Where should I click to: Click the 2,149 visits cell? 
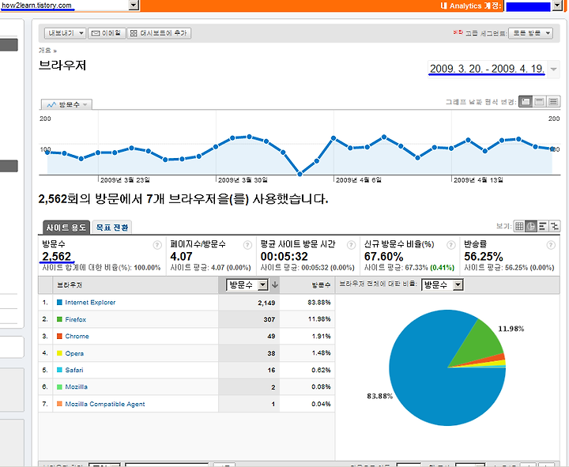(x=266, y=303)
